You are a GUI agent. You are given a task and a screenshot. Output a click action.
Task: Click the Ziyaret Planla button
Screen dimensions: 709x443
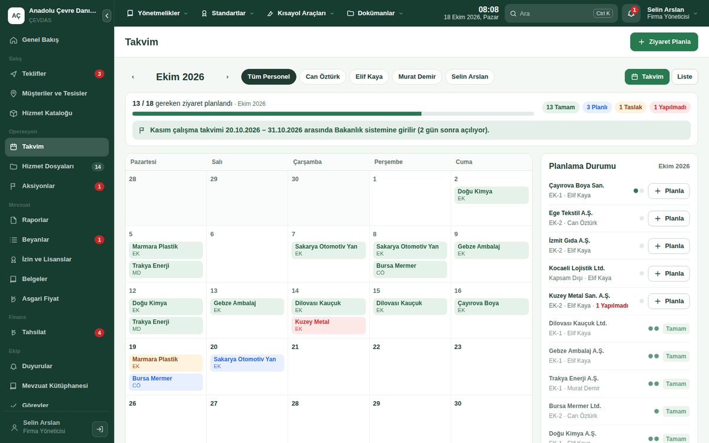pos(664,42)
